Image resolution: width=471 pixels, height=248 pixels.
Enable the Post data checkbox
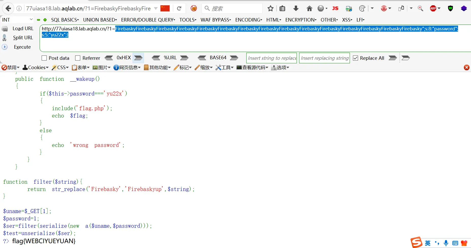click(44, 58)
